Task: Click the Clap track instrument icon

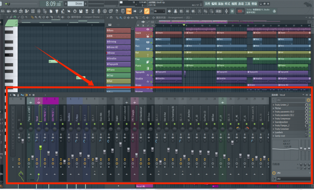Action: click(149, 61)
